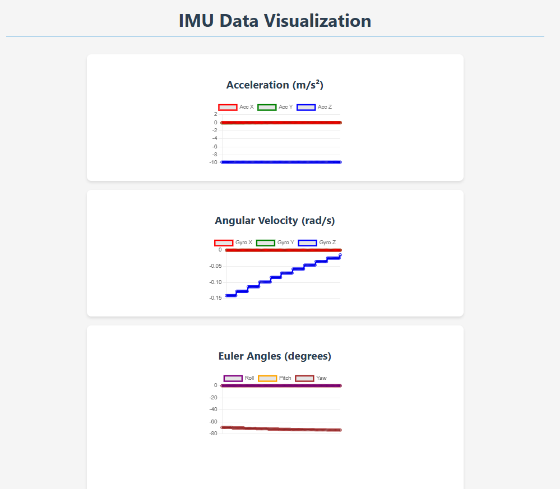
Task: Toggle the brown Yaw legend box
Action: pos(304,378)
